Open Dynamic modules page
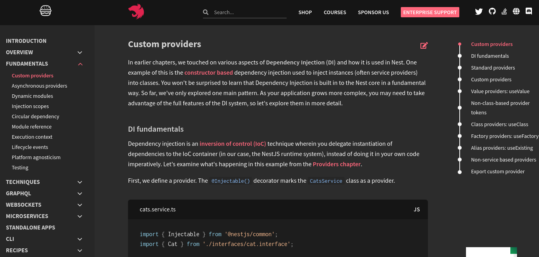The width and height of the screenshot is (539, 257). [32, 96]
